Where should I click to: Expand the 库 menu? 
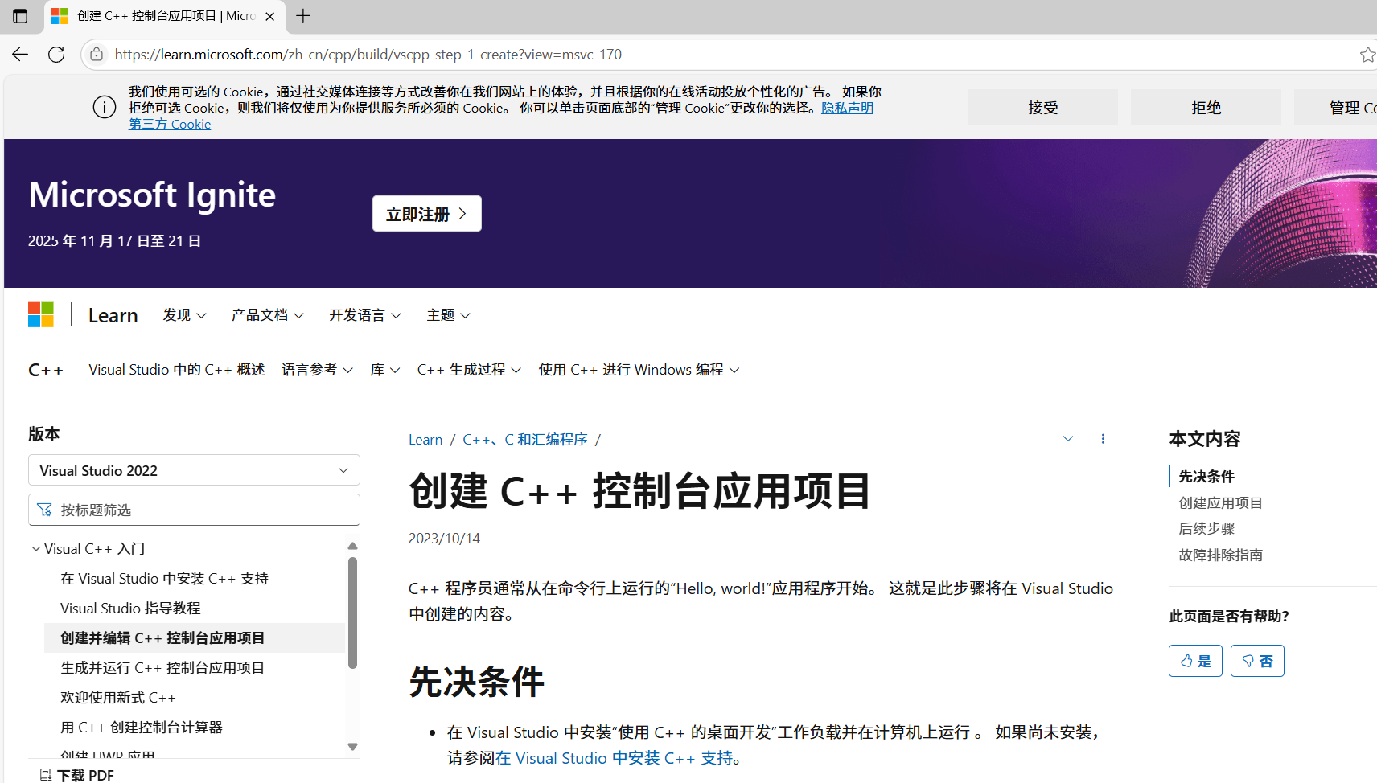(385, 370)
